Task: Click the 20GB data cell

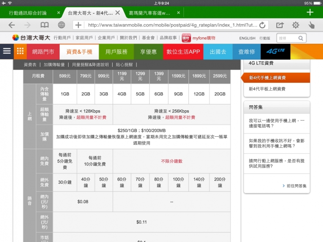Action: tap(220, 94)
